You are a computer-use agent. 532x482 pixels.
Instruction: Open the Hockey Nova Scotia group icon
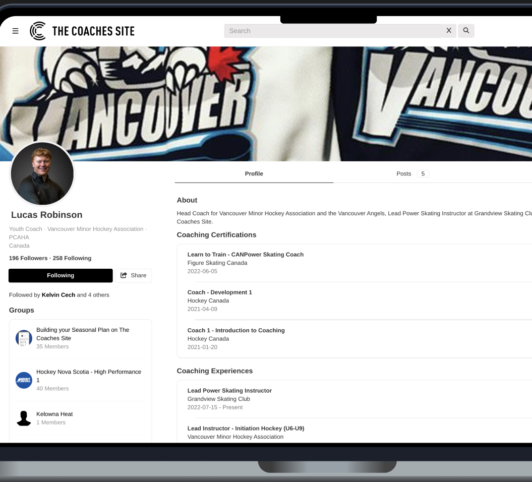[x=24, y=380]
